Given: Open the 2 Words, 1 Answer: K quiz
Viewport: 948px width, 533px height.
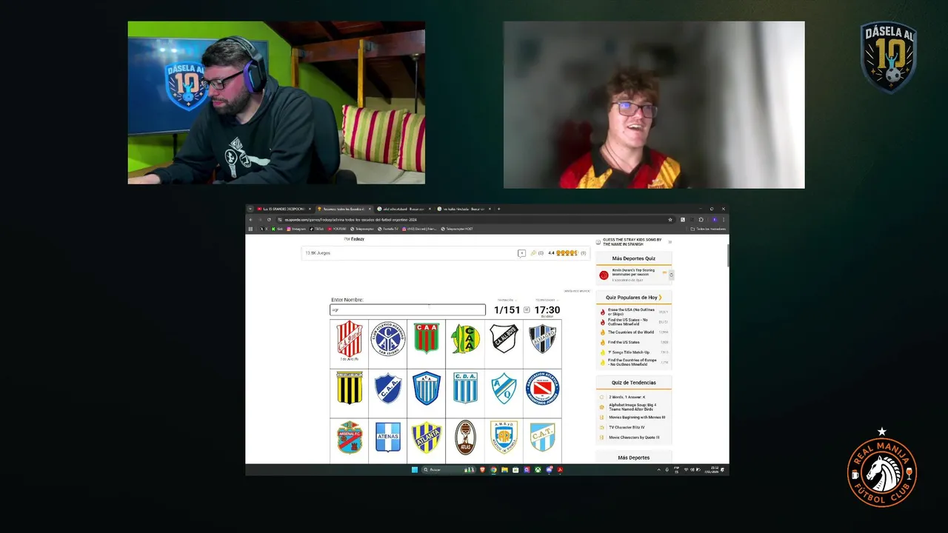Looking at the screenshot, I should (x=627, y=398).
